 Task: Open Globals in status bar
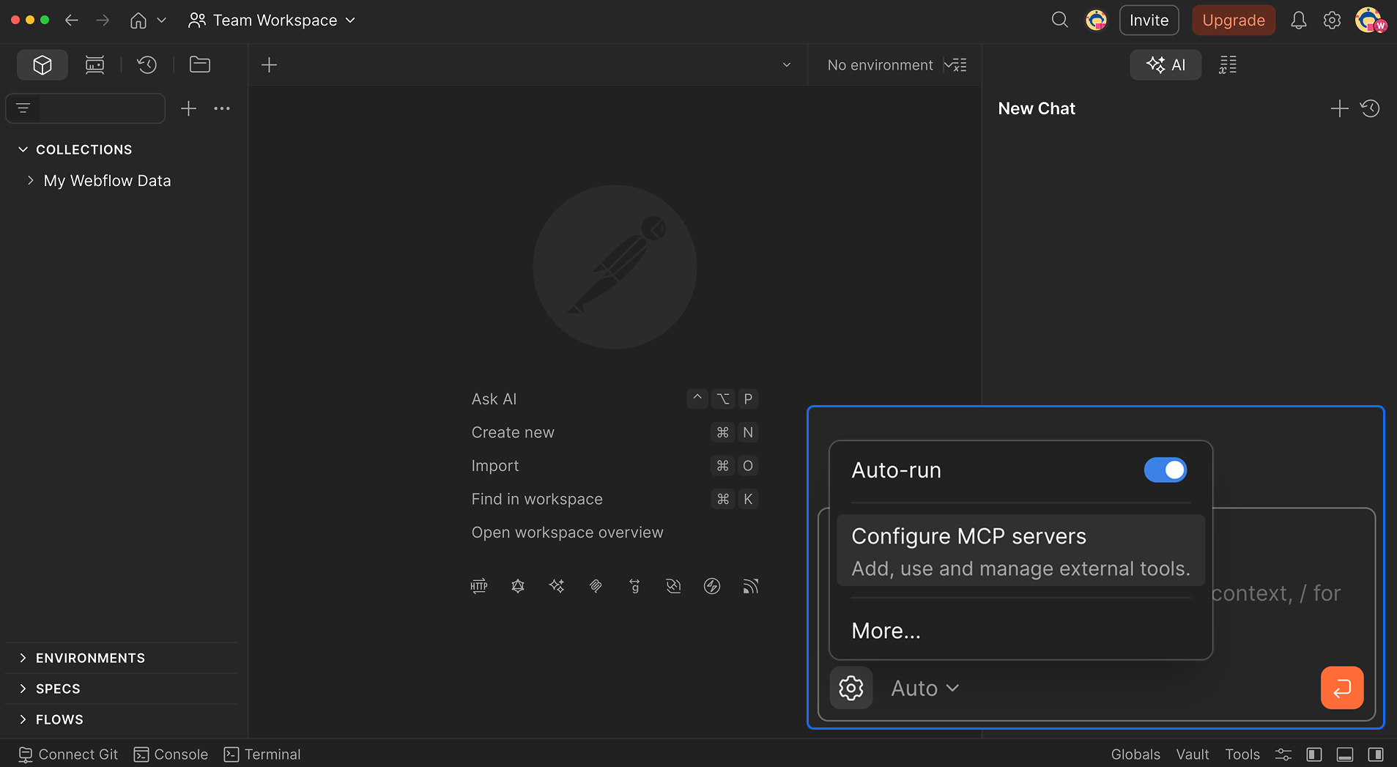[1135, 755]
